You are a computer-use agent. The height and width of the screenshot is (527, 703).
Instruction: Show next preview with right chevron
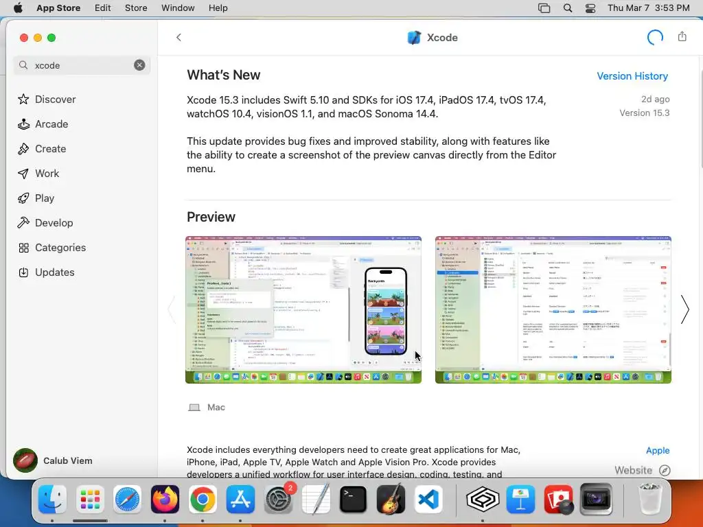(x=684, y=309)
